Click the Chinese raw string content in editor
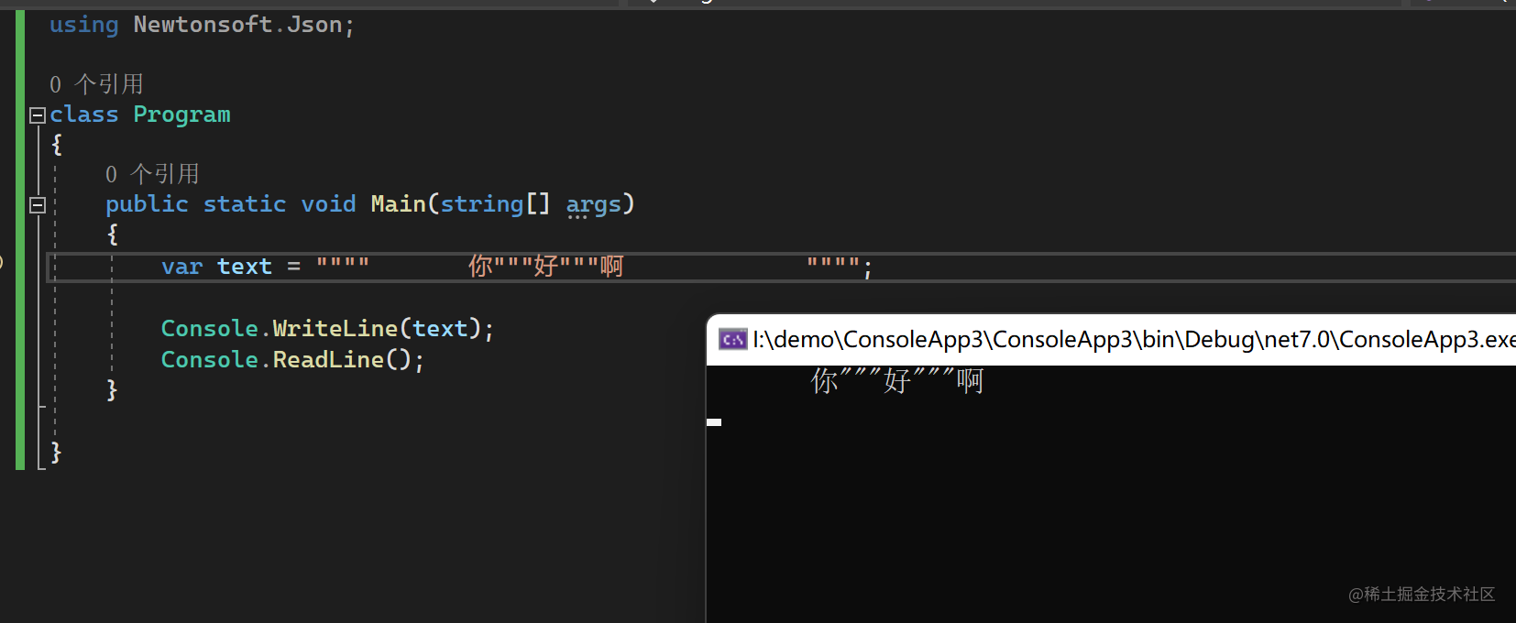Screen dimensions: 1516x623 (x=545, y=266)
